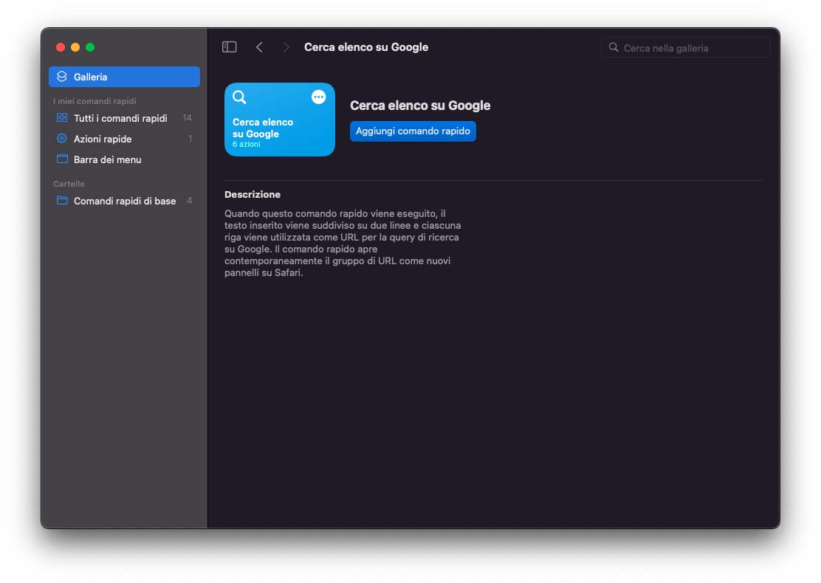Viewport: 821px width, 583px height.
Task: Click the search icon in the gallery search field
Action: coord(613,47)
